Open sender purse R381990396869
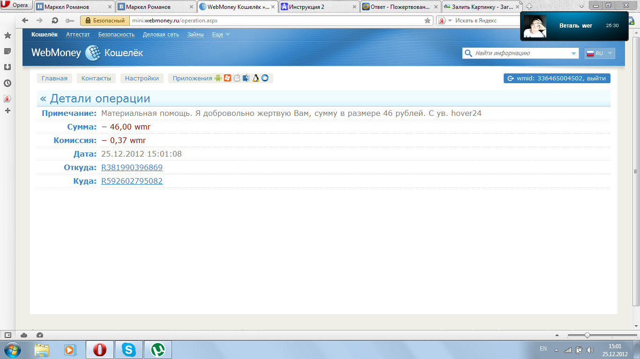The image size is (640, 359). pos(132,167)
